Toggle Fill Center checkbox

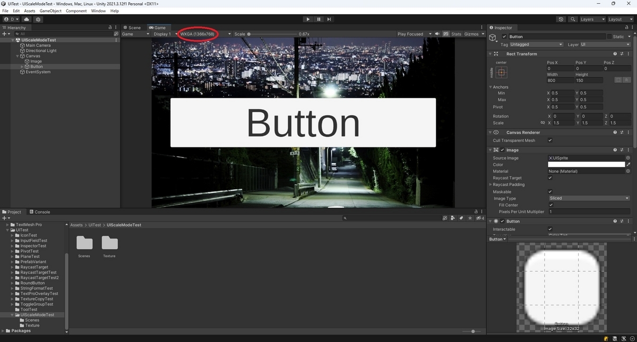click(x=551, y=205)
